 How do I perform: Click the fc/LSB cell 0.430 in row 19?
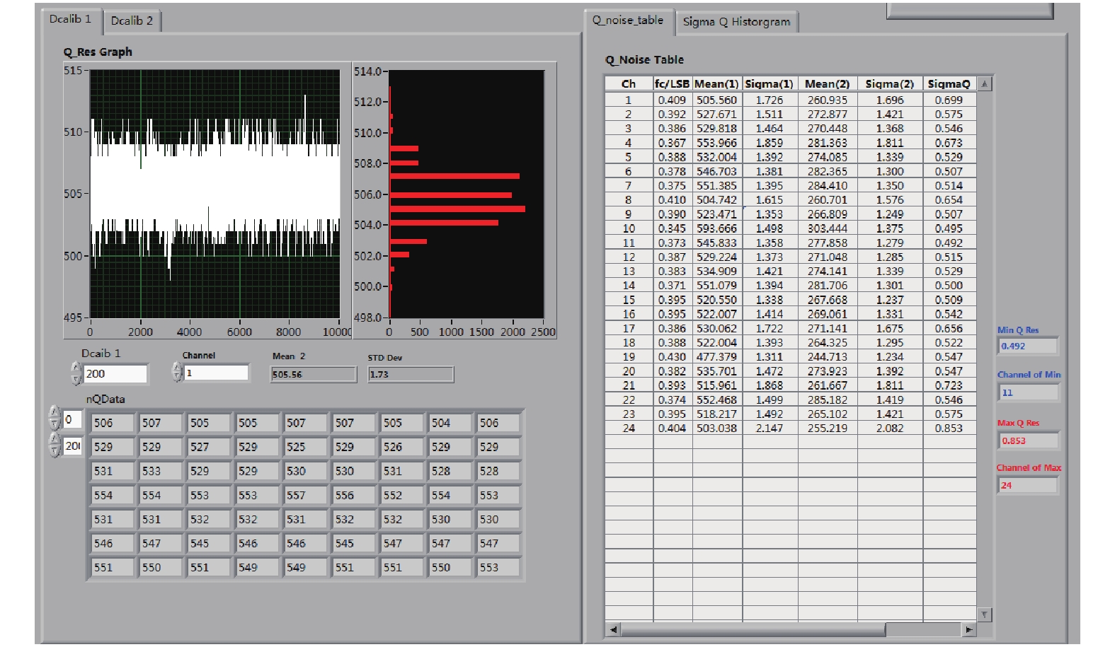673,357
